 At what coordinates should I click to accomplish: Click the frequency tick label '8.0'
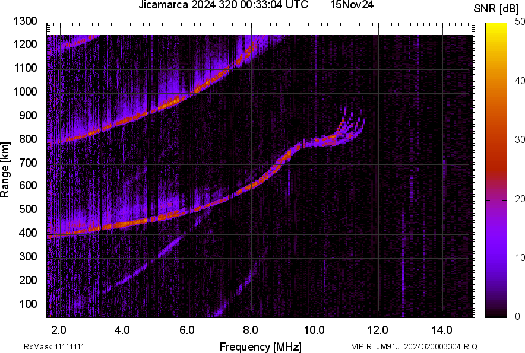[x=251, y=330]
